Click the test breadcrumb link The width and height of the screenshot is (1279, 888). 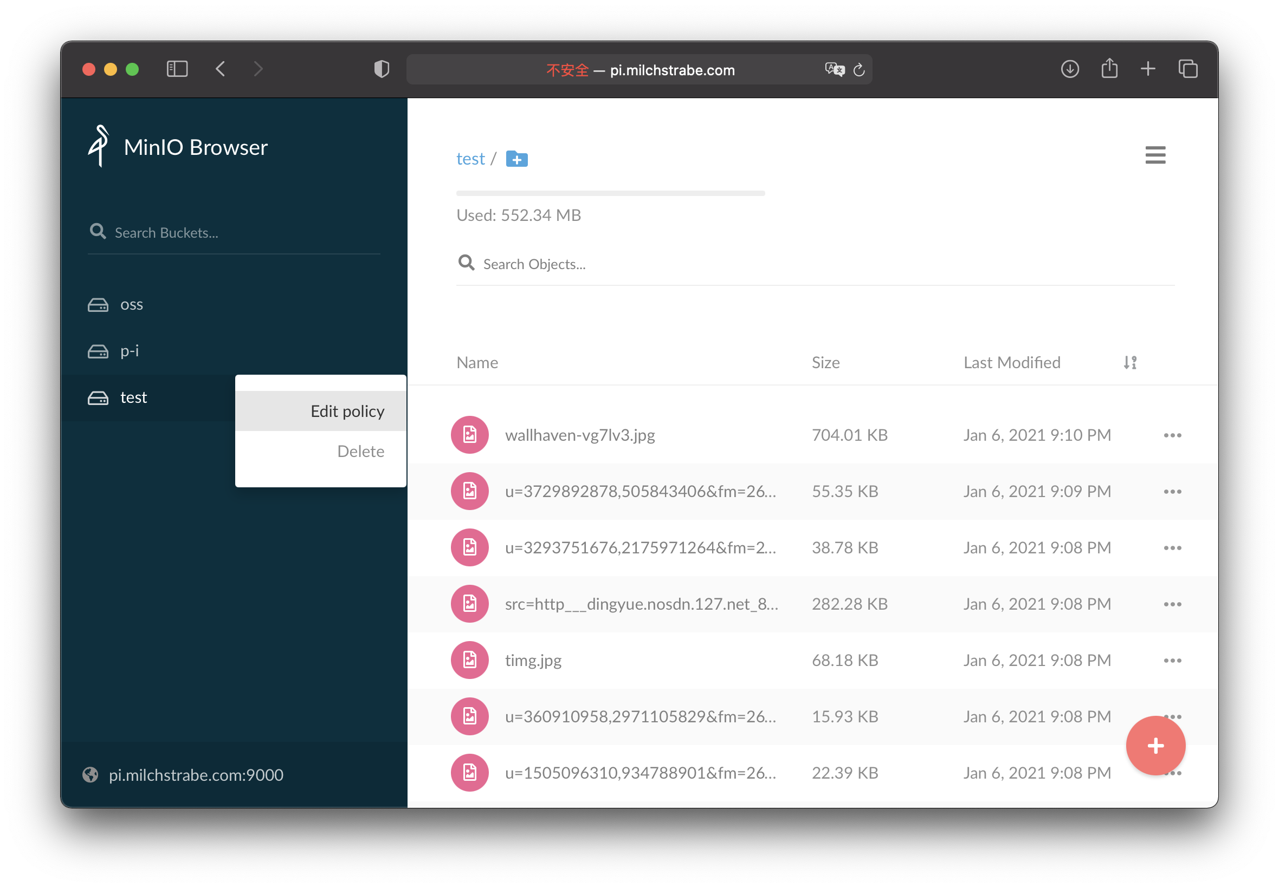coord(470,159)
